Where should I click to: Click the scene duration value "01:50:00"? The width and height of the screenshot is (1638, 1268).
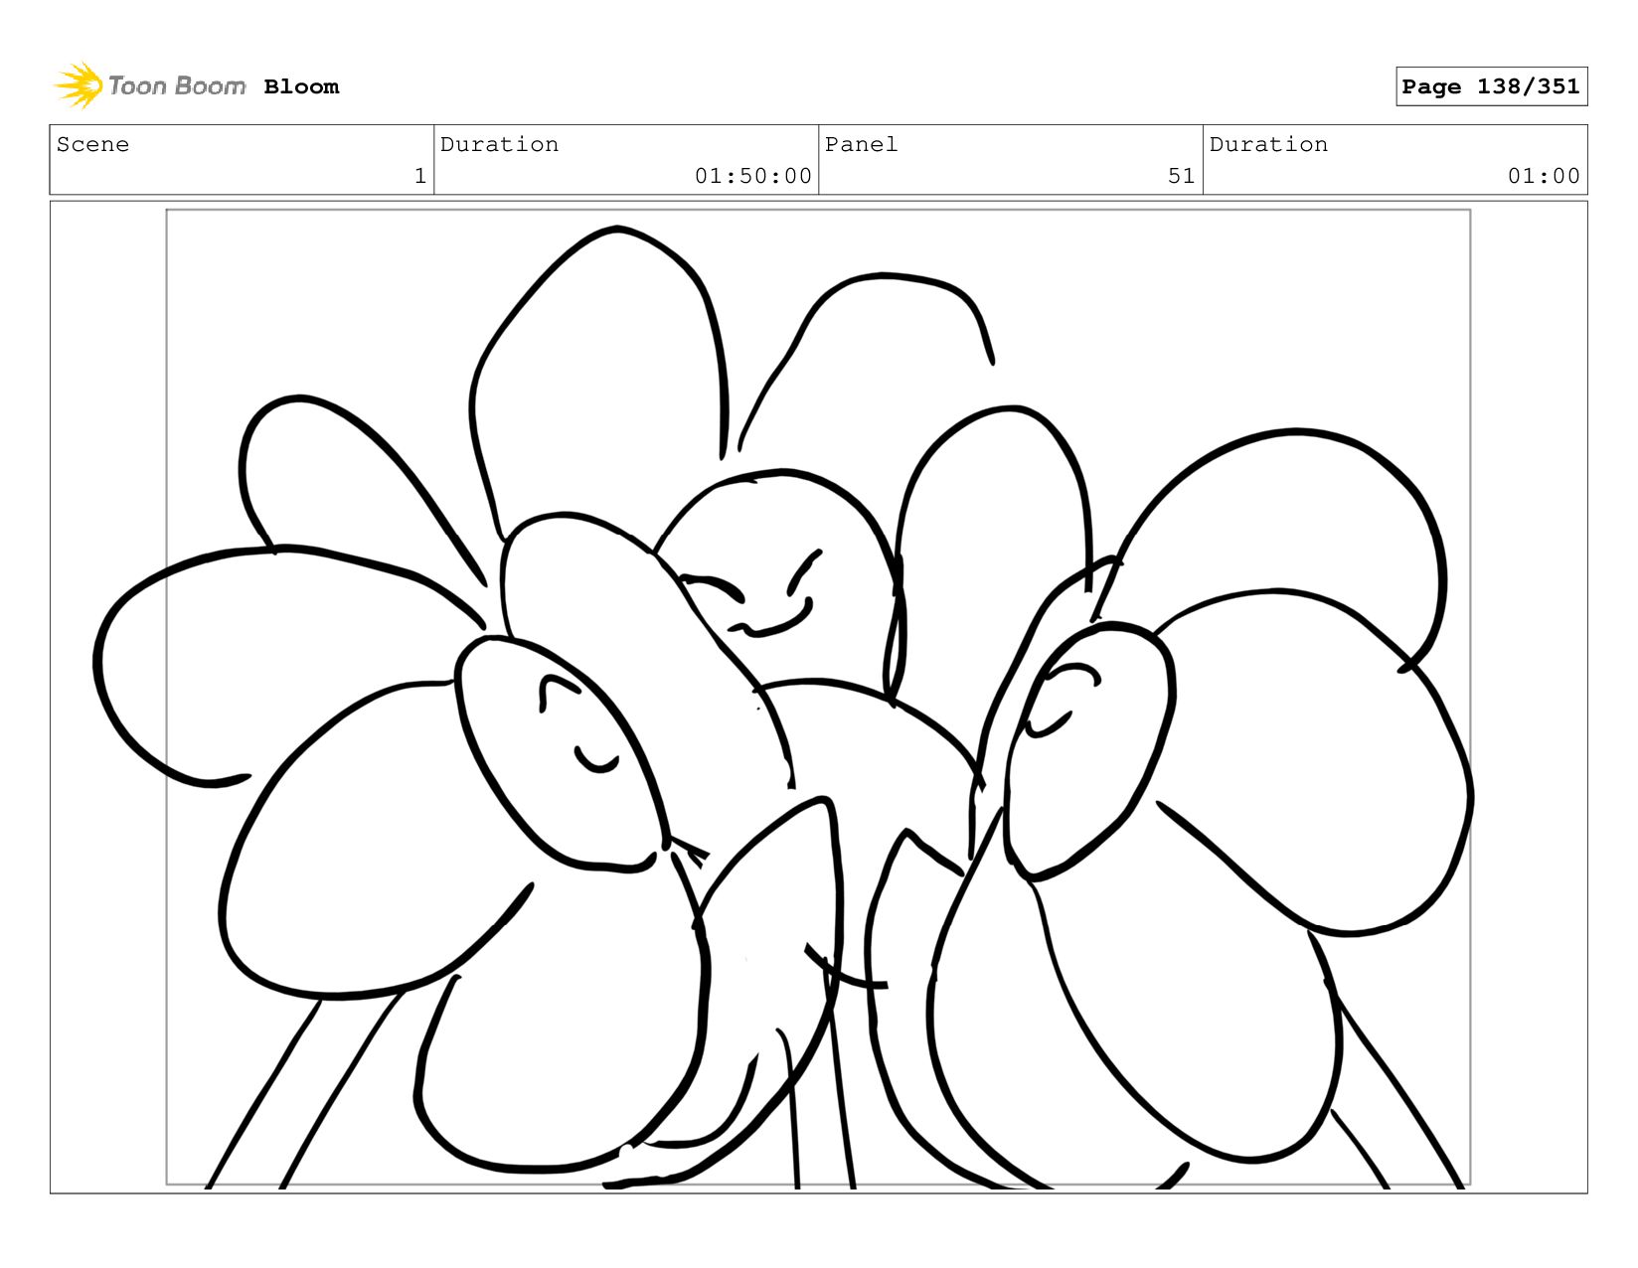click(x=753, y=176)
